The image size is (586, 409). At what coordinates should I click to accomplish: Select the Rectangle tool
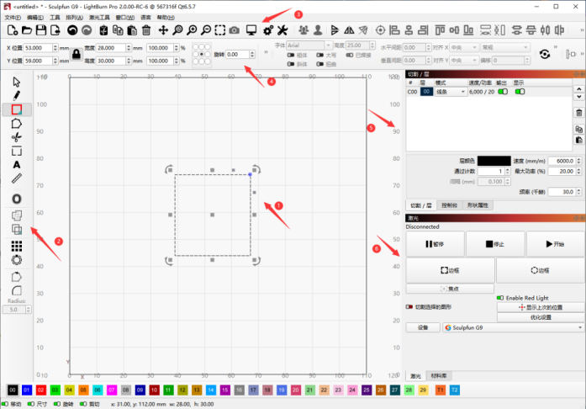click(x=17, y=109)
